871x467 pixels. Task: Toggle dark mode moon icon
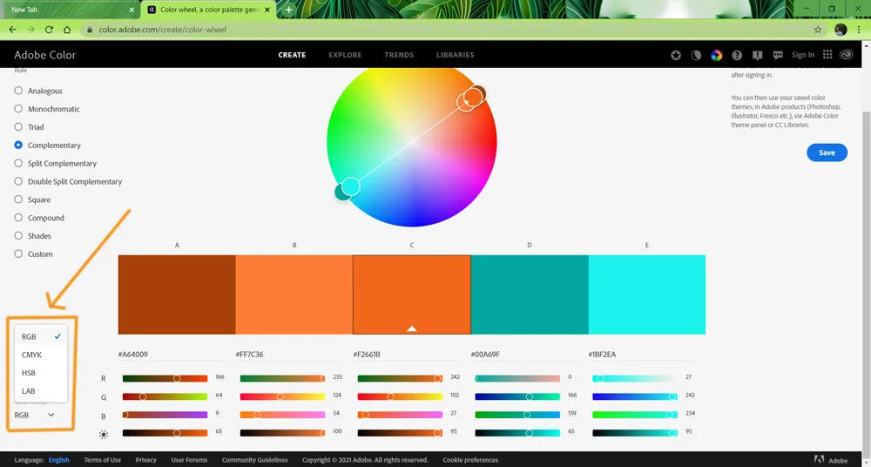click(696, 55)
